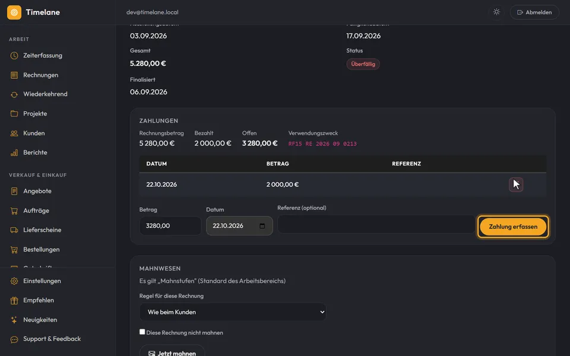Click the Offen amount '3 280,00 €'
This screenshot has height=356, width=570.
259,144
